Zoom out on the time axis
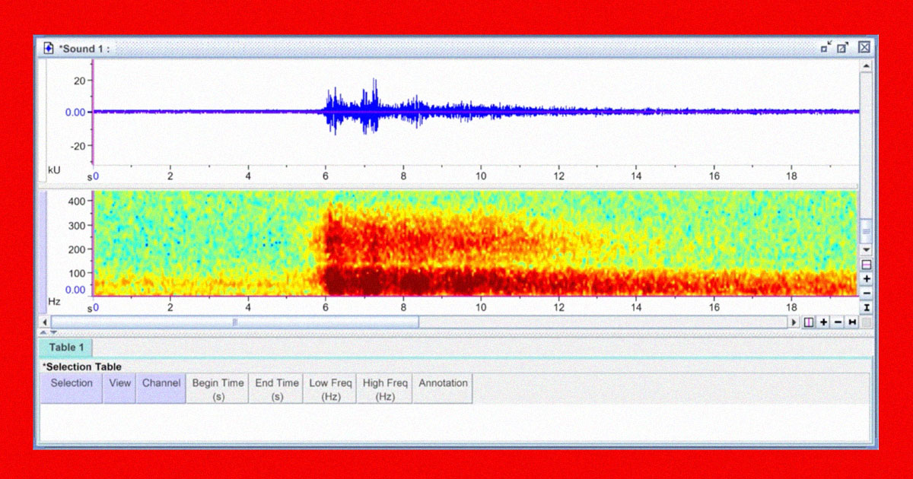 (x=838, y=322)
